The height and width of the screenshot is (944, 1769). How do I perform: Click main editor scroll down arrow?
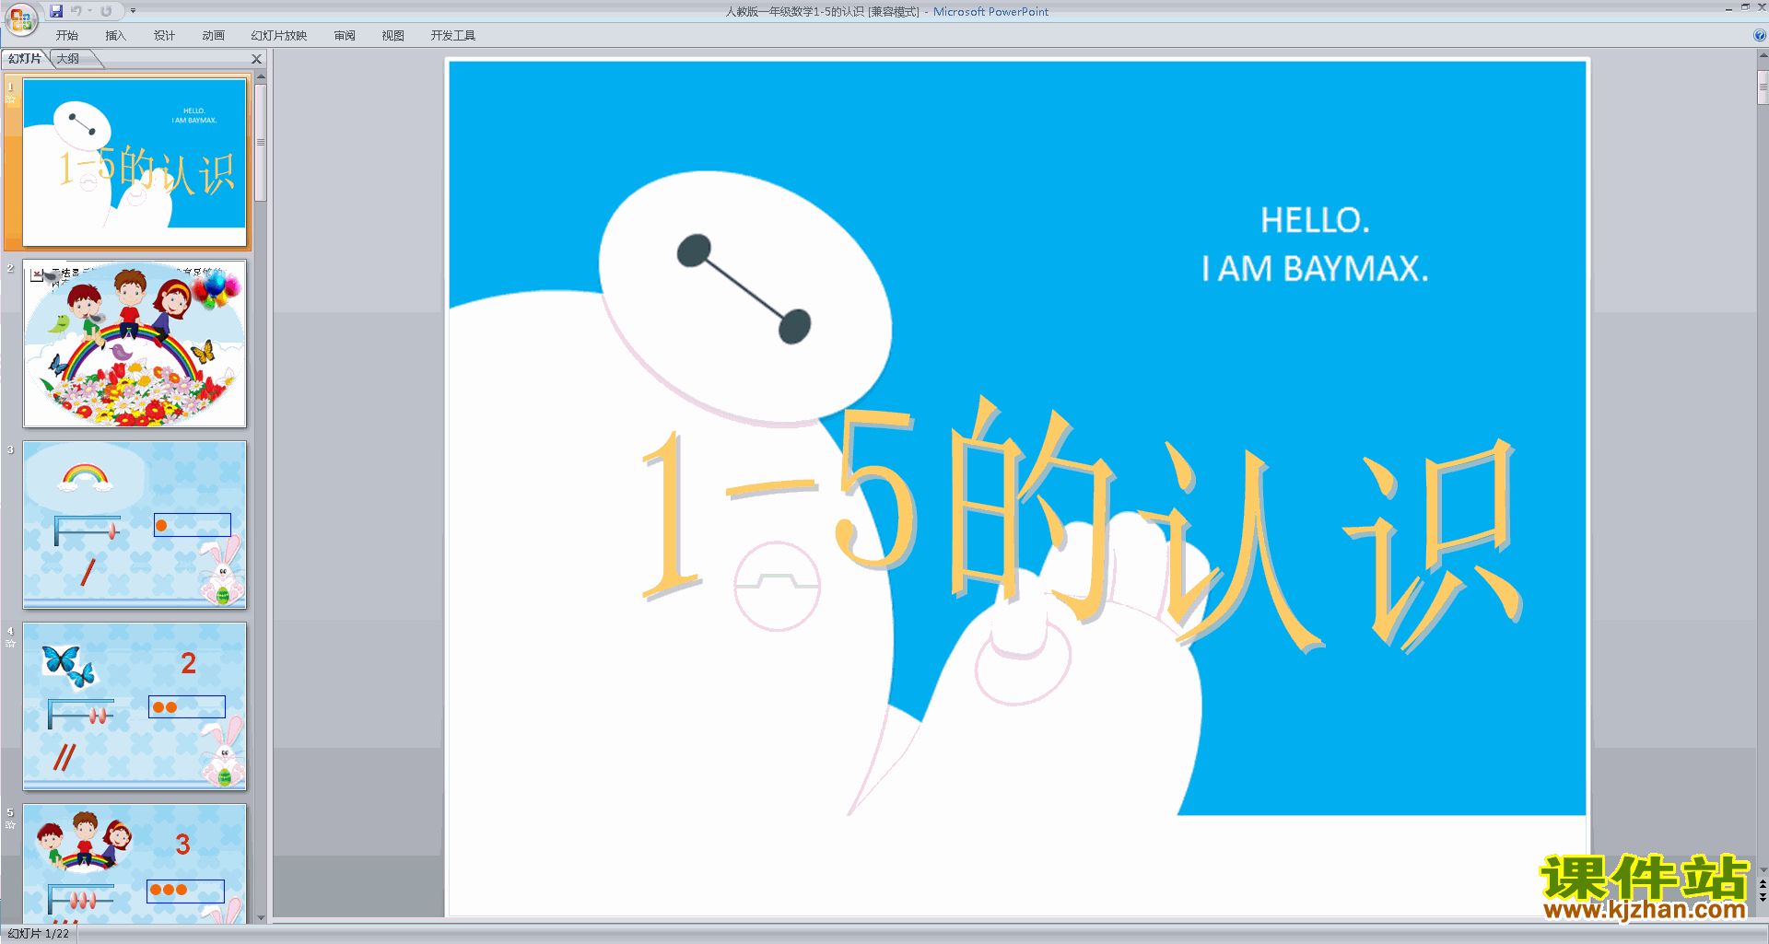point(1763,869)
